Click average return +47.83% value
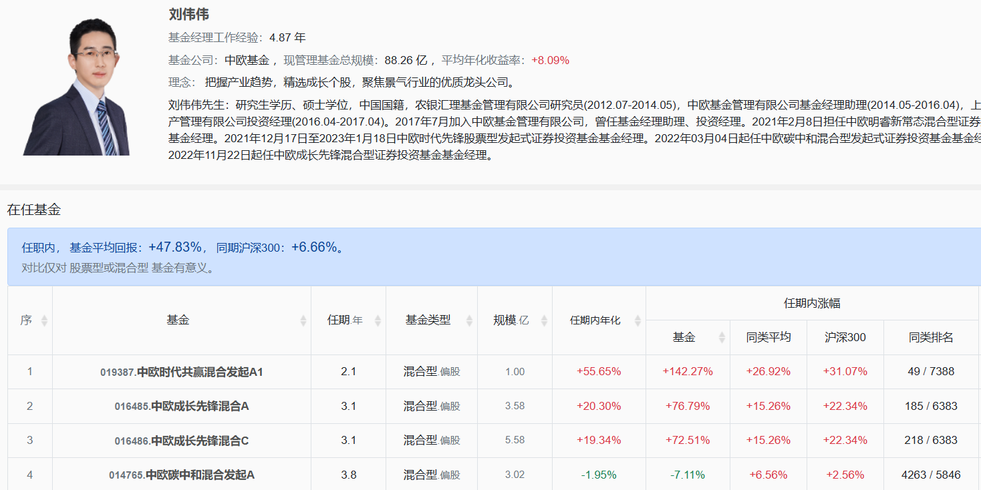The image size is (981, 490). click(175, 247)
